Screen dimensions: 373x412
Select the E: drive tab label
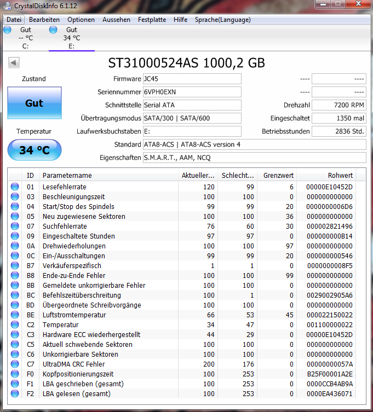(x=72, y=47)
